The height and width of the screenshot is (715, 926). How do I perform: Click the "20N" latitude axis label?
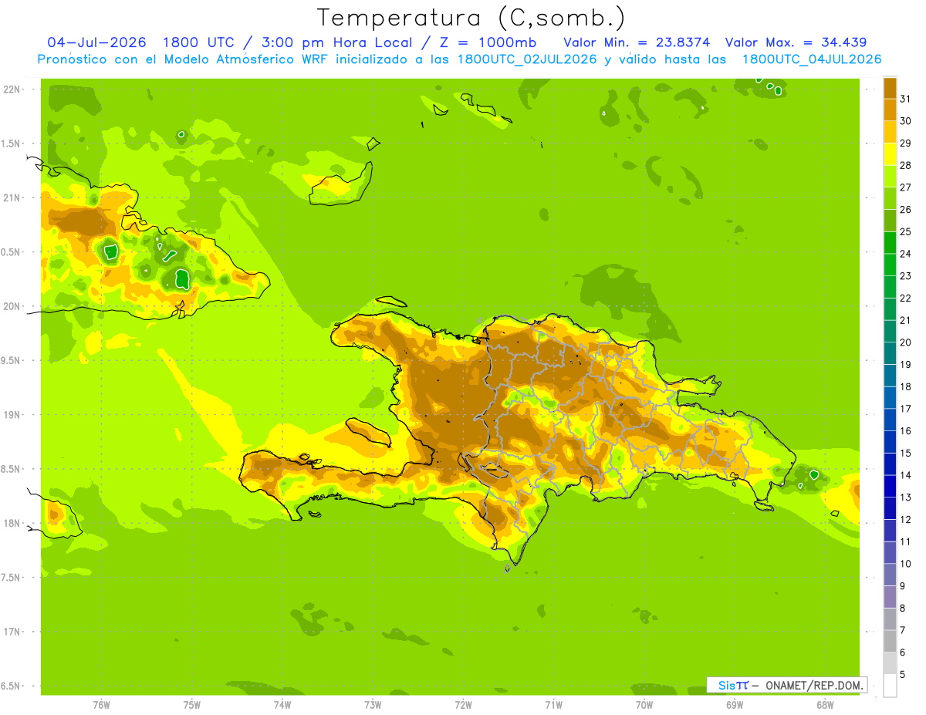coord(12,307)
